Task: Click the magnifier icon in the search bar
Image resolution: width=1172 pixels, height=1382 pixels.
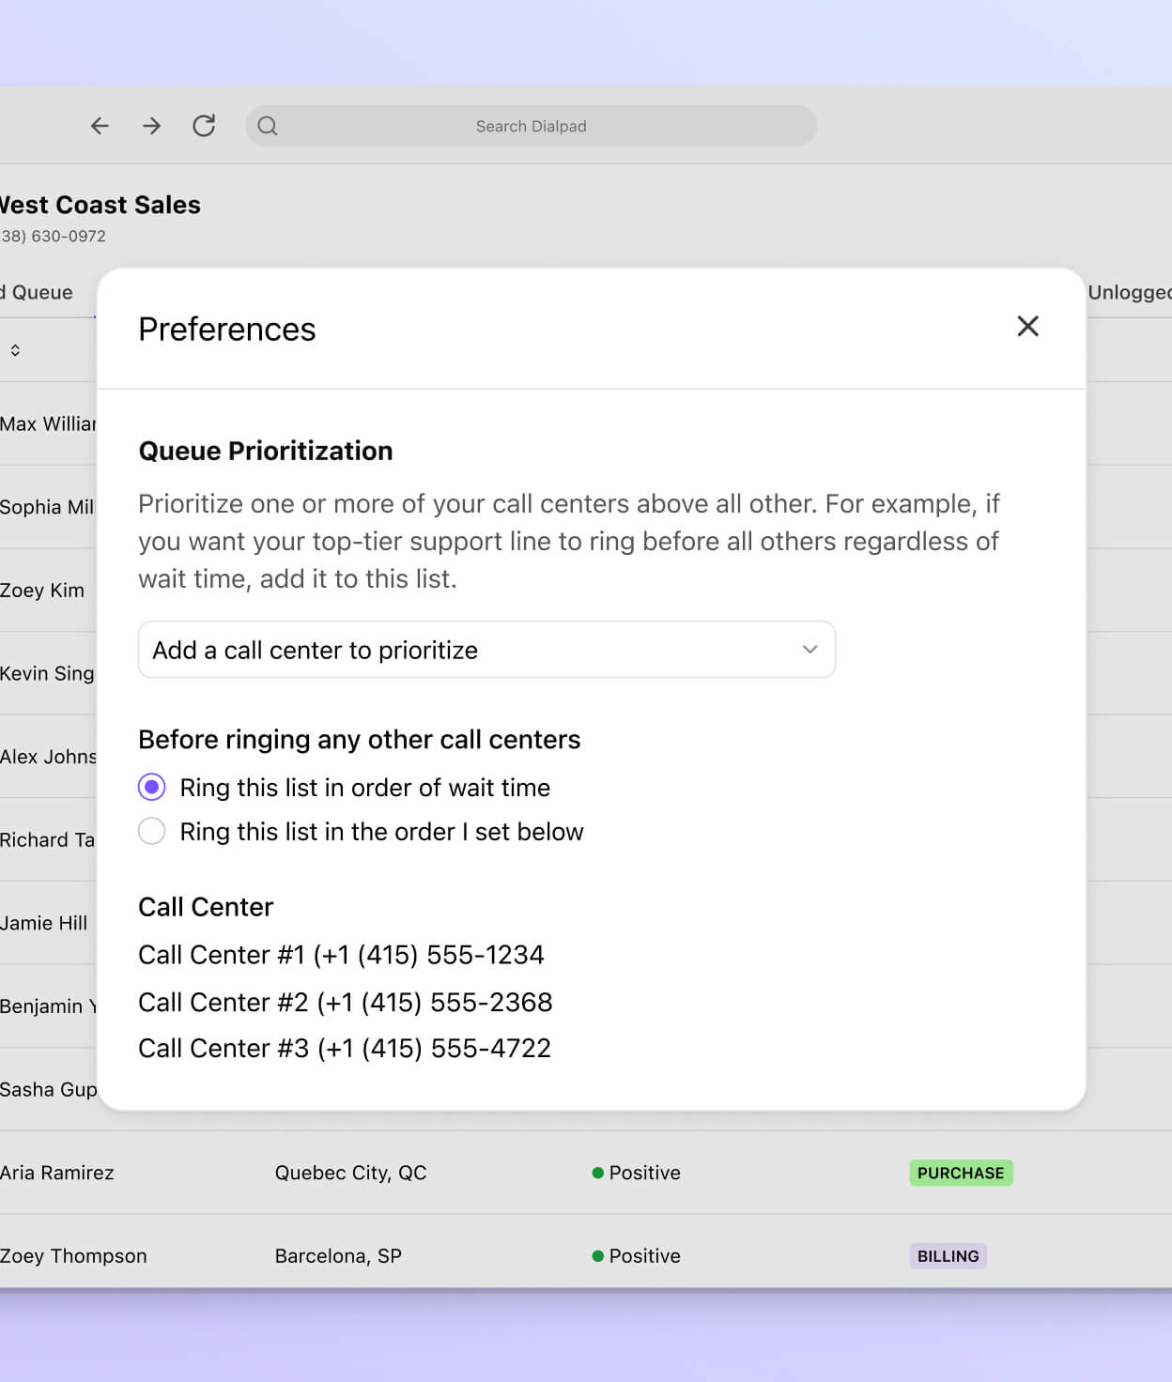Action: coord(268,125)
